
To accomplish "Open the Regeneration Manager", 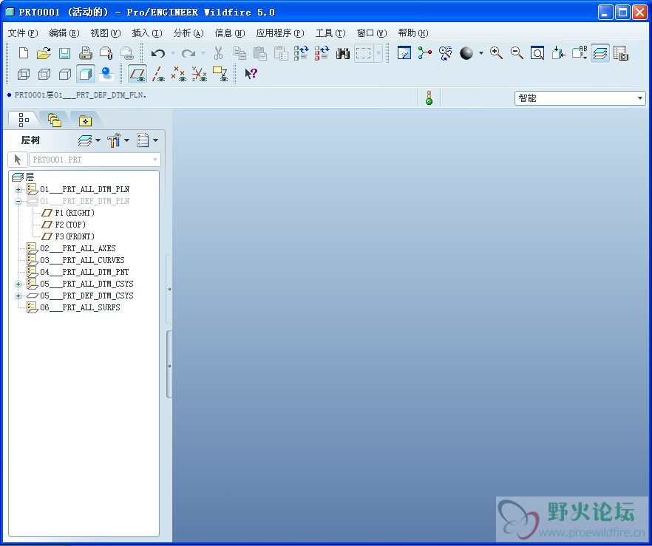I will click(322, 53).
